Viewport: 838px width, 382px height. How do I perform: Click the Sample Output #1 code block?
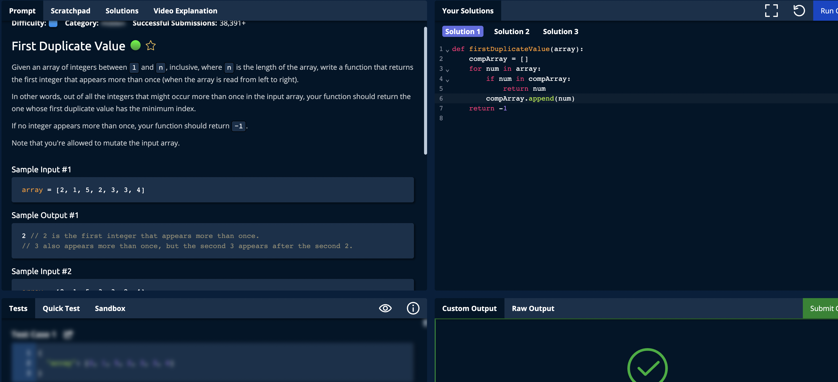[x=212, y=241]
